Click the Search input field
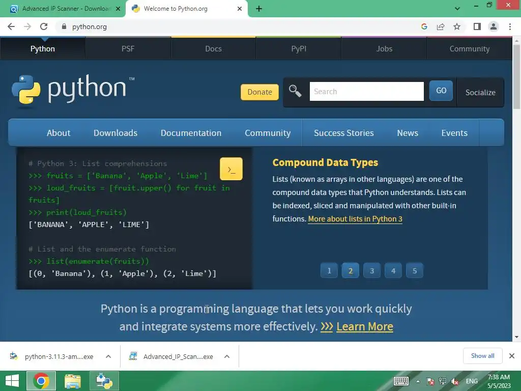The image size is (521, 391). tap(366, 92)
